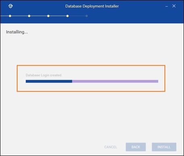
Task: Select the first yellow step dot
Action: pos(10,16)
